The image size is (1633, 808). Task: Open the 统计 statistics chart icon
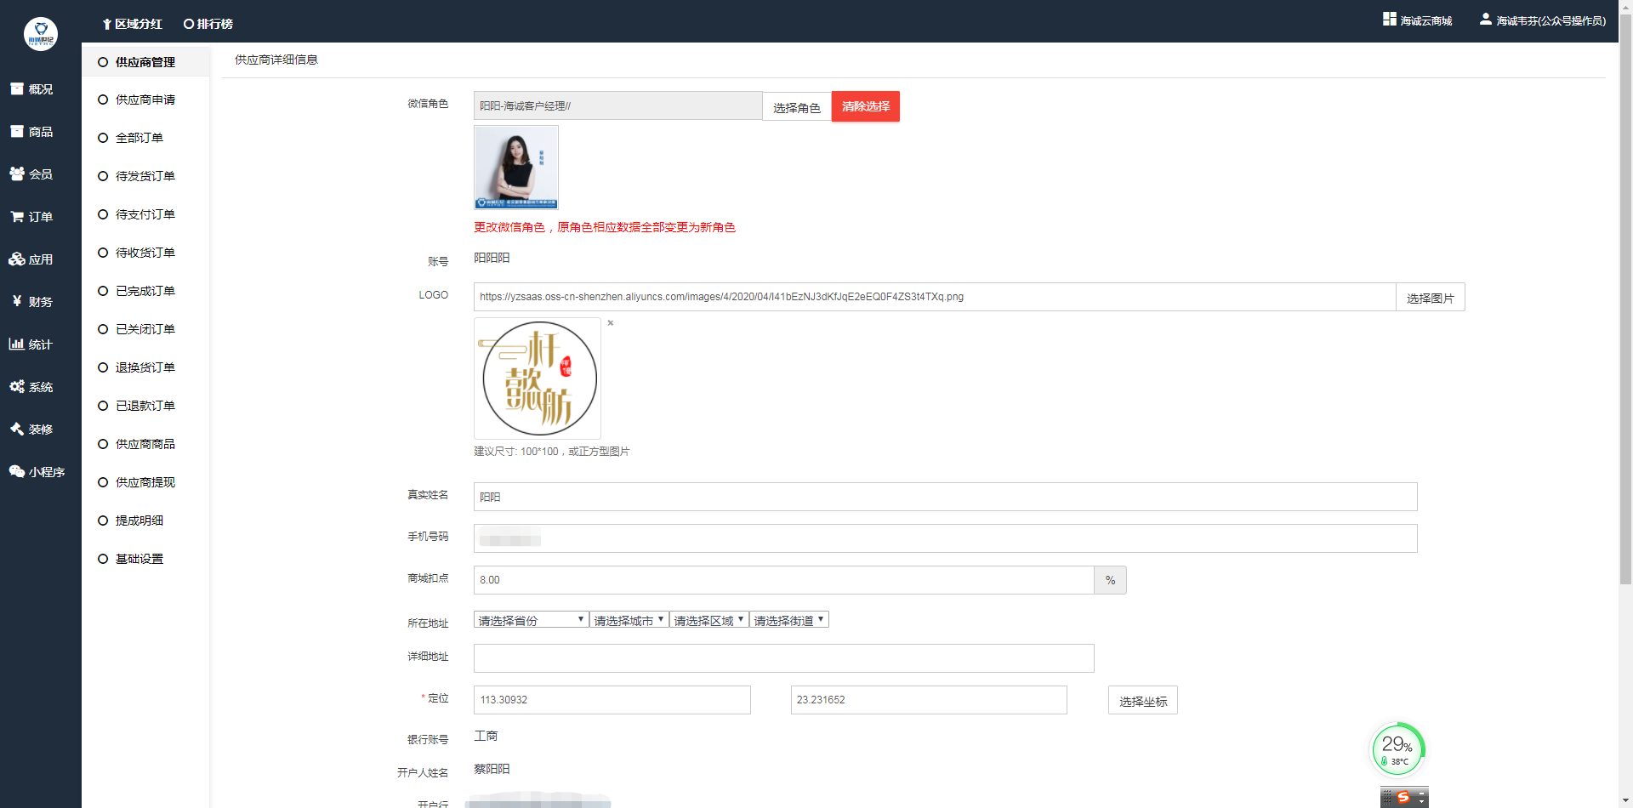pos(16,344)
